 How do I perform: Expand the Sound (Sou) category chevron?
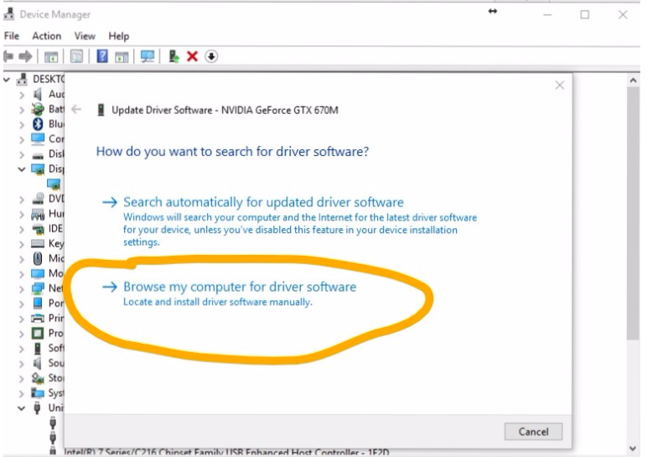(22, 364)
